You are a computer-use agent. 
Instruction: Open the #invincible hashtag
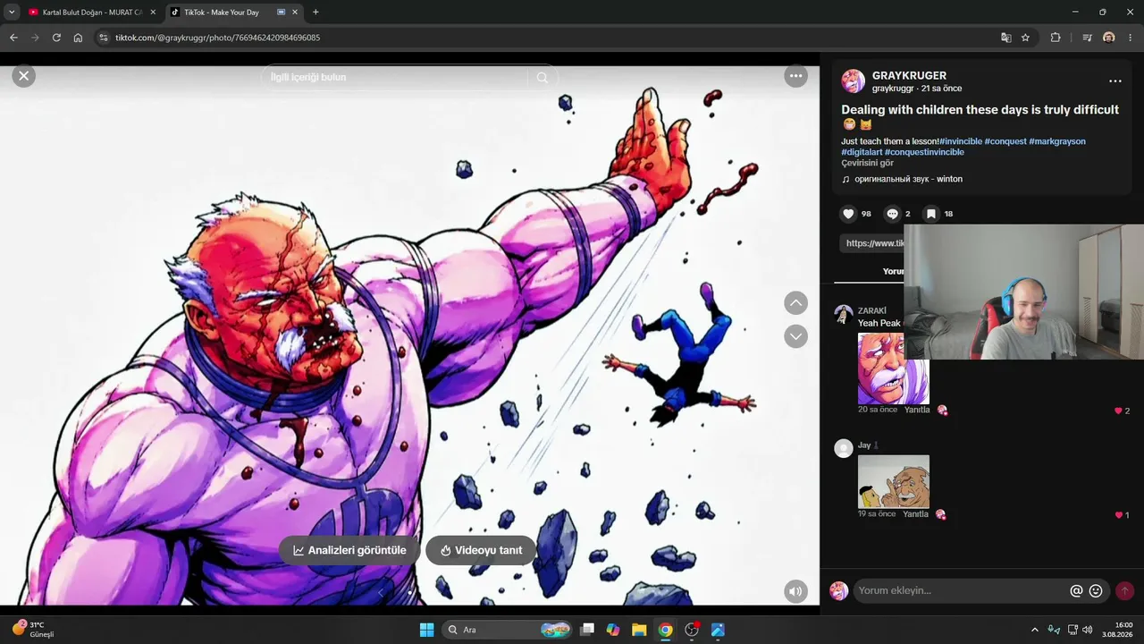961,141
